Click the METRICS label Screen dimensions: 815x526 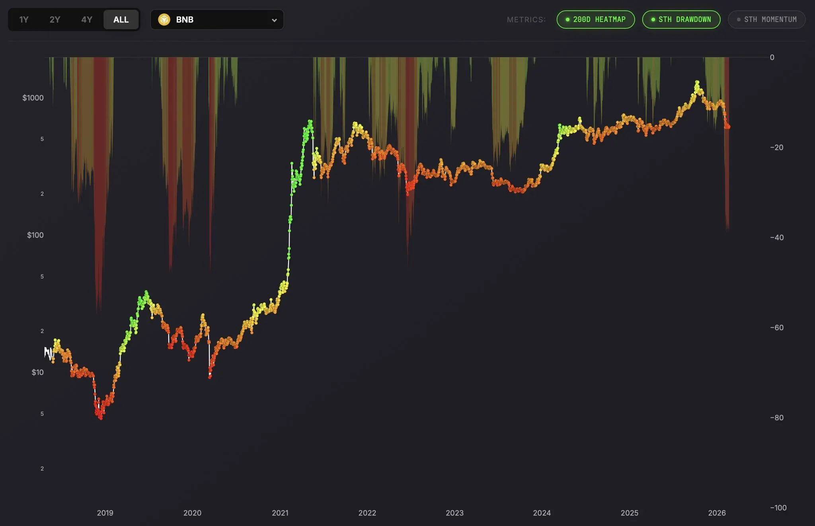tap(526, 19)
